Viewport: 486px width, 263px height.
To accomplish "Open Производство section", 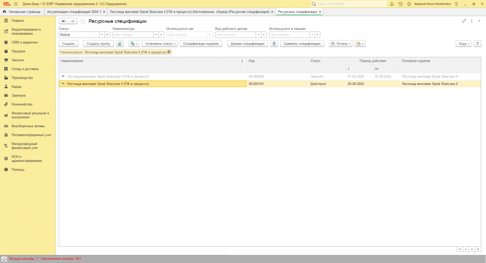I will click(22, 78).
